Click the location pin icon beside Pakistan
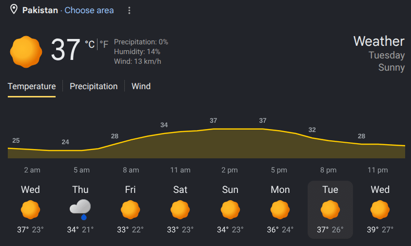Screen dimensions: 411x246 (14, 9)
